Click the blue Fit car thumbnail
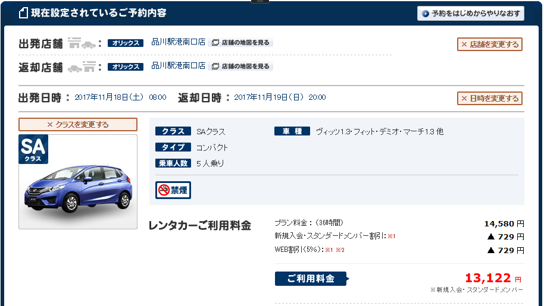Viewport: 544px width, 306px height. click(x=79, y=189)
